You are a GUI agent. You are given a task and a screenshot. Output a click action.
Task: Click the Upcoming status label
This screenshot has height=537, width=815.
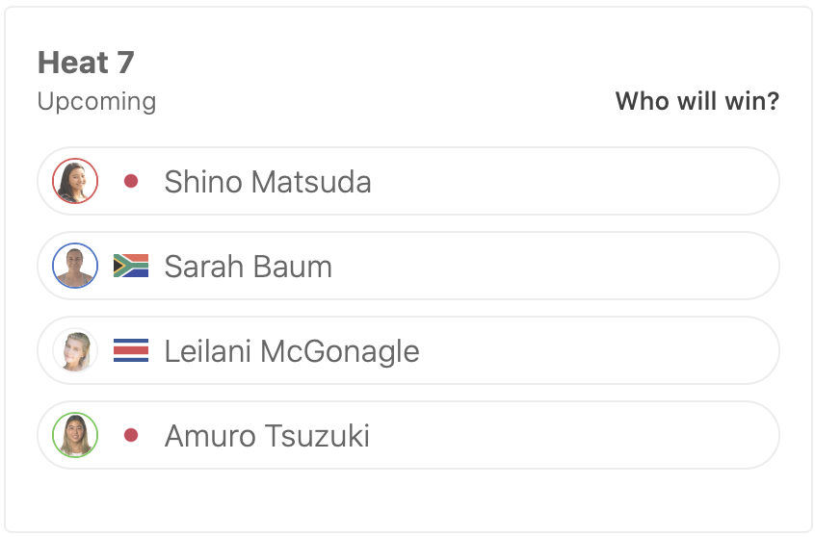(x=96, y=101)
